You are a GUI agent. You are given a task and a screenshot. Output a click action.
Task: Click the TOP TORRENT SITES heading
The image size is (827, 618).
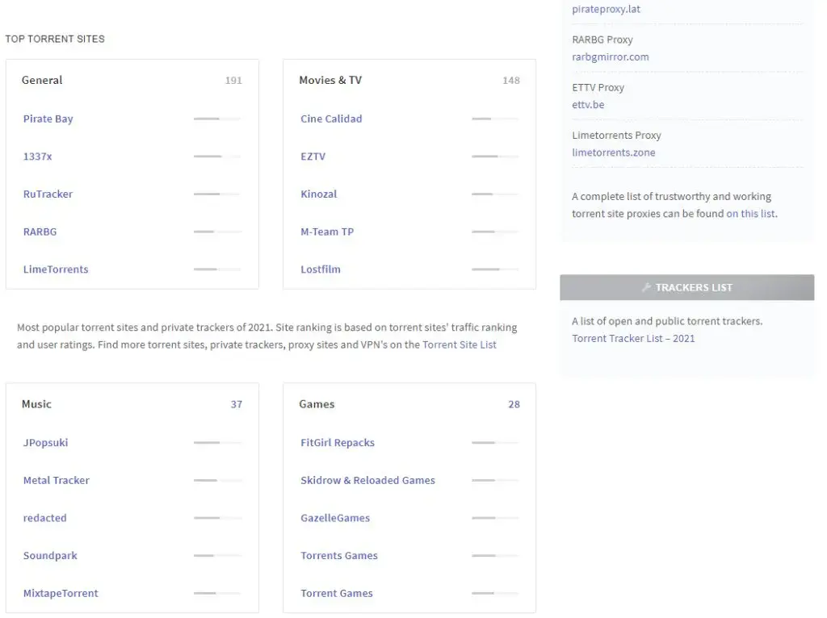point(55,39)
